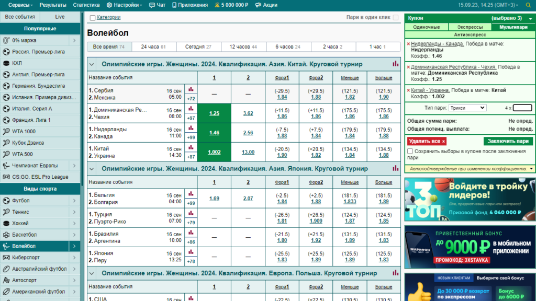The width and height of the screenshot is (536, 301).
Task: Open statistics icon for Serbia–Mexico match
Action: point(191,89)
